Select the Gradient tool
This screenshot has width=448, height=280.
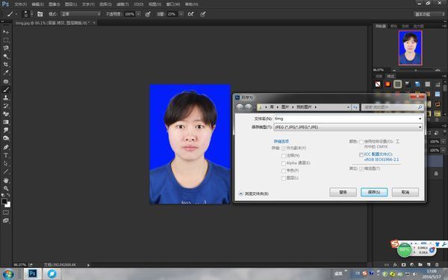(6, 122)
